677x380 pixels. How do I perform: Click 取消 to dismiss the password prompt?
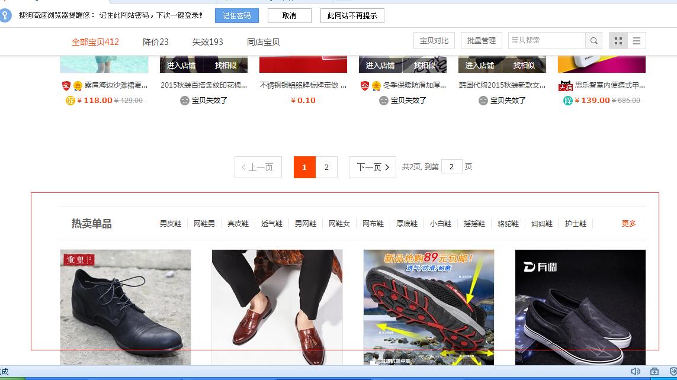click(x=289, y=15)
